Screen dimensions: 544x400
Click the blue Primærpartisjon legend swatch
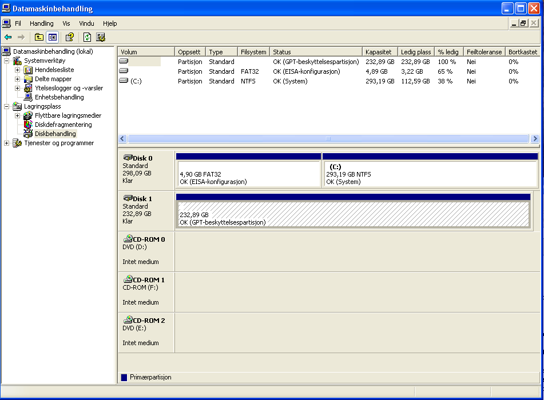tap(124, 377)
